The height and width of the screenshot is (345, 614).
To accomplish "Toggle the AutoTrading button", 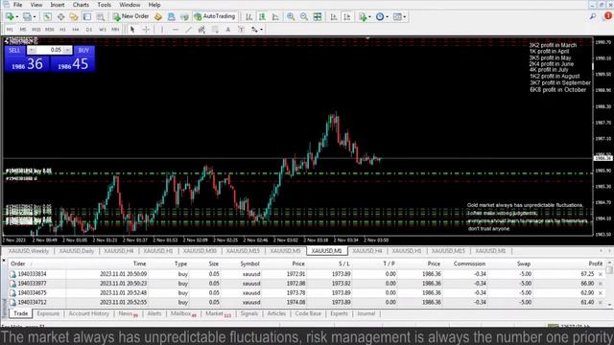I will point(215,16).
